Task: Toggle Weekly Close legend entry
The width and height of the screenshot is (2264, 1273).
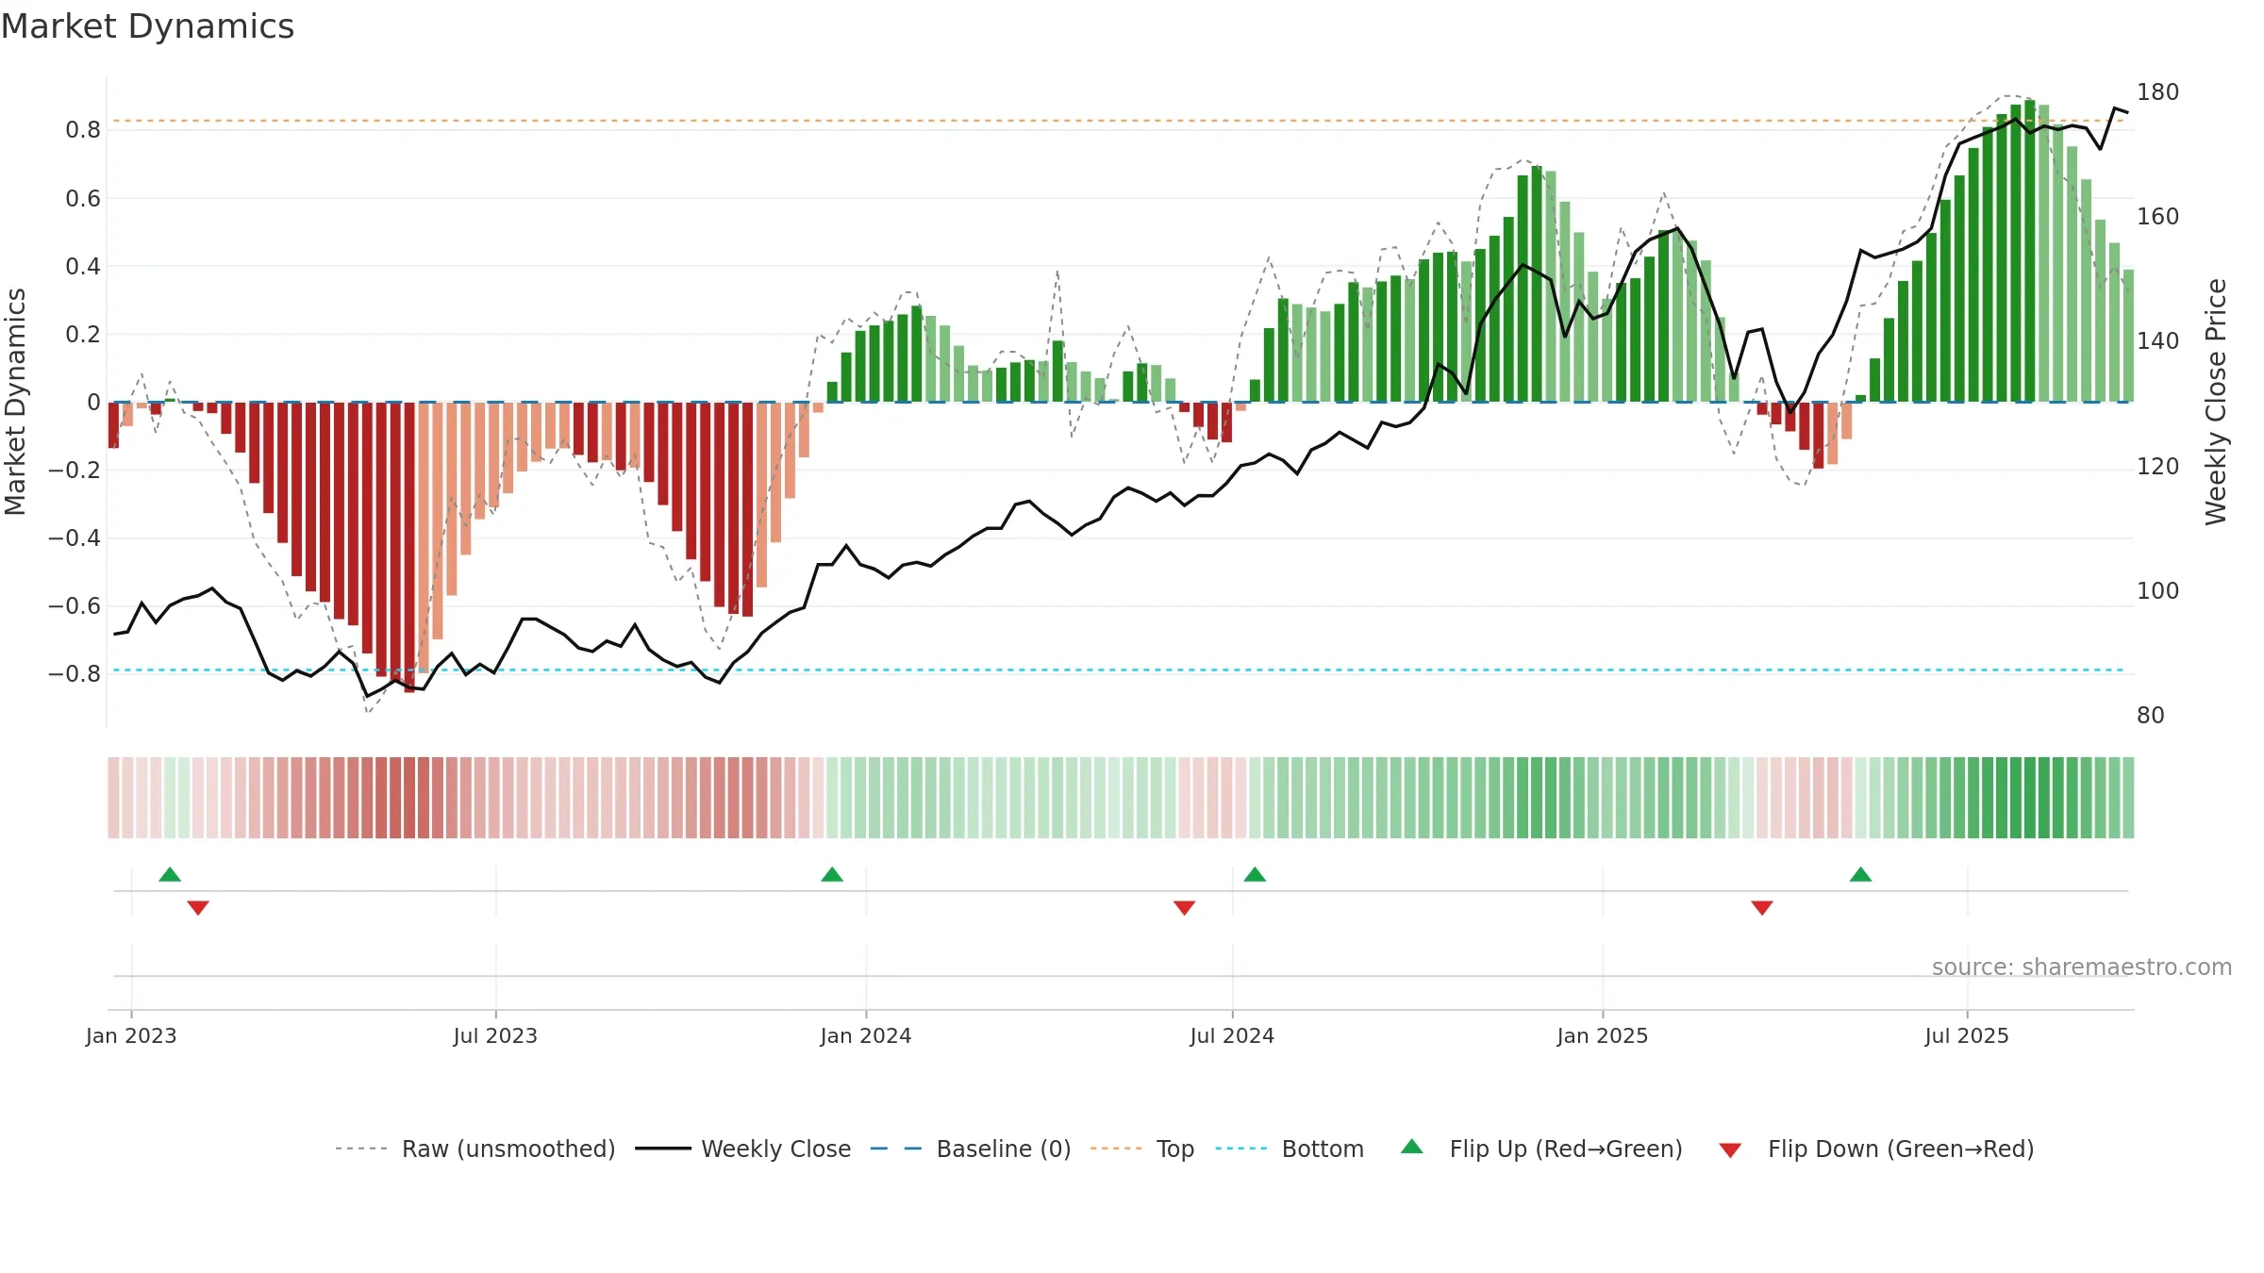Action: tap(742, 1149)
